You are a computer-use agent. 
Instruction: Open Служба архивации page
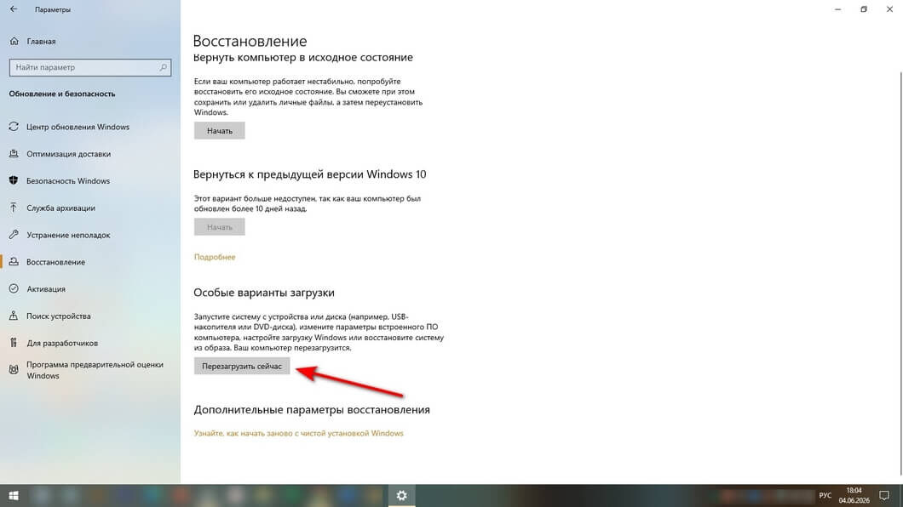tap(60, 208)
